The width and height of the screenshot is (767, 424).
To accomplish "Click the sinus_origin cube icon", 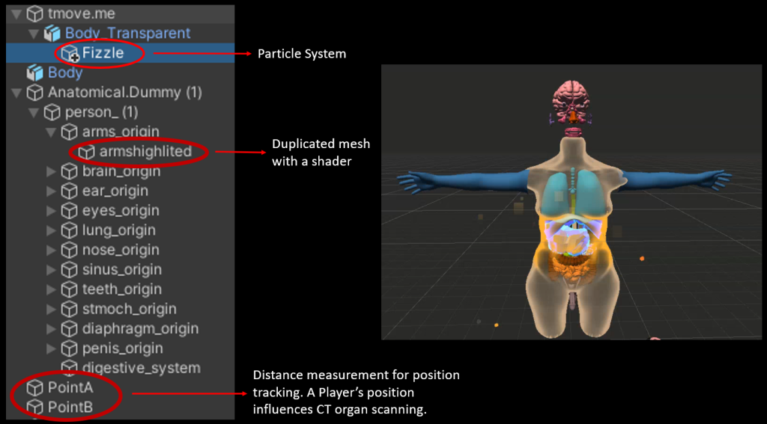I will (x=70, y=270).
